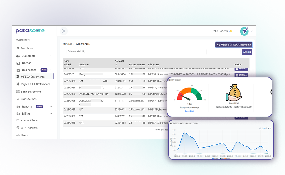Image resolution: width=285 pixels, height=175 pixels.
Task: Toggle the Sent series in chart legend
Action: pos(222,159)
